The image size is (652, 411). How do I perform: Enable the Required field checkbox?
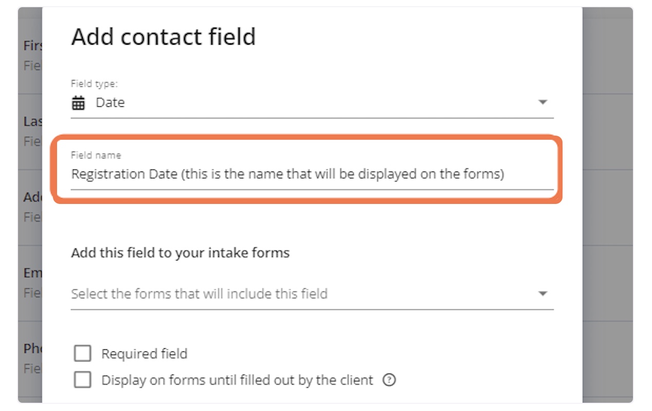tap(83, 353)
